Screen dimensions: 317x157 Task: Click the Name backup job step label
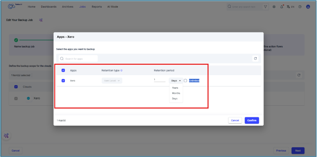pos(24,46)
